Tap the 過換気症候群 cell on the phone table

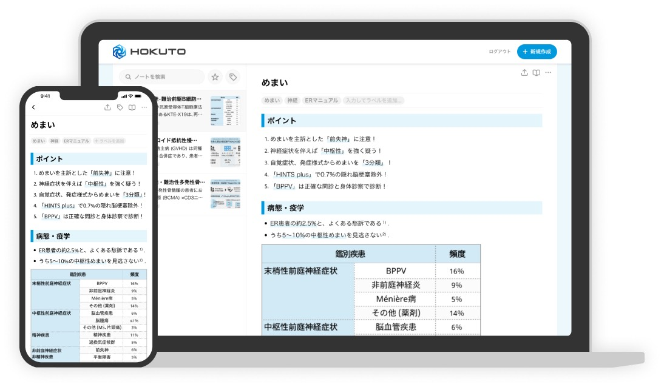coord(101,342)
